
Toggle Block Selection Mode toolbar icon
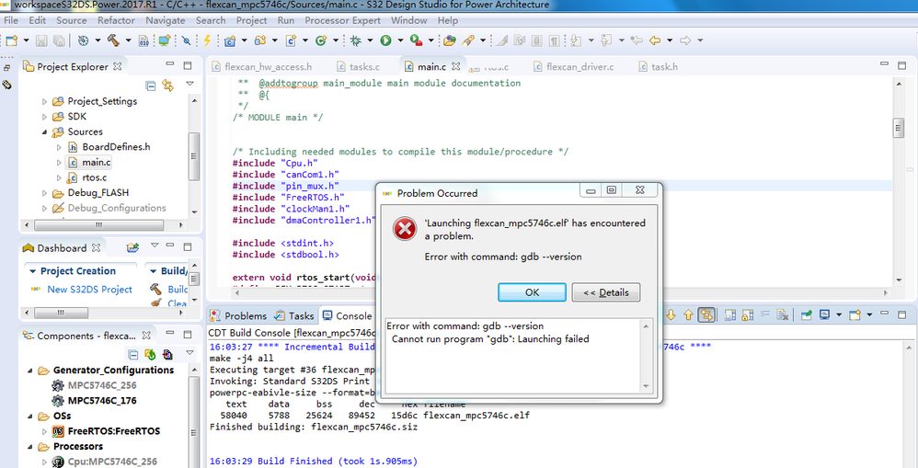point(536,40)
